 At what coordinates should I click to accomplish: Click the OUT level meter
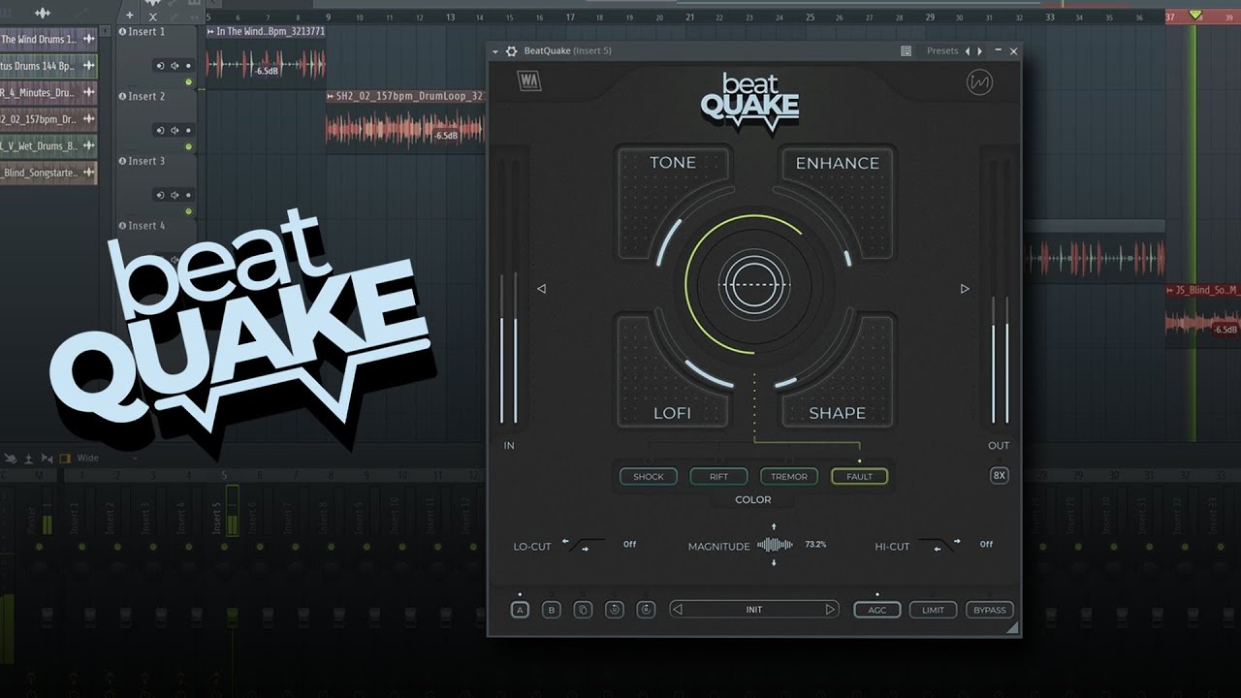1000,289
